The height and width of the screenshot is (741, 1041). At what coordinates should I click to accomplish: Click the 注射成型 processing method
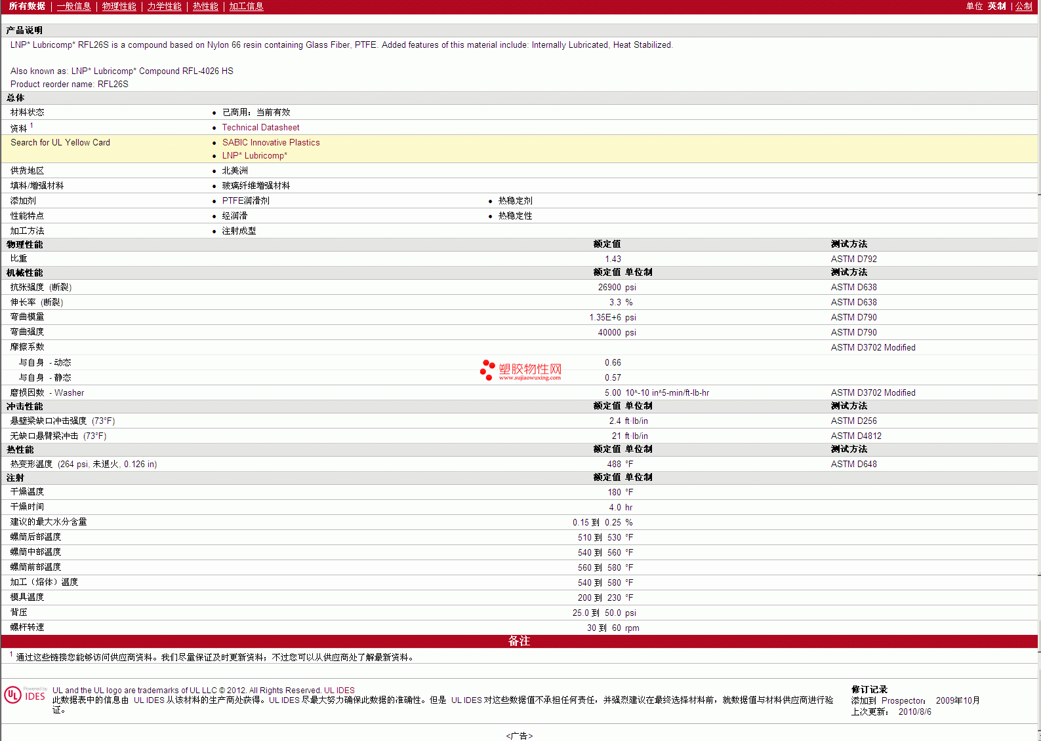coord(239,231)
